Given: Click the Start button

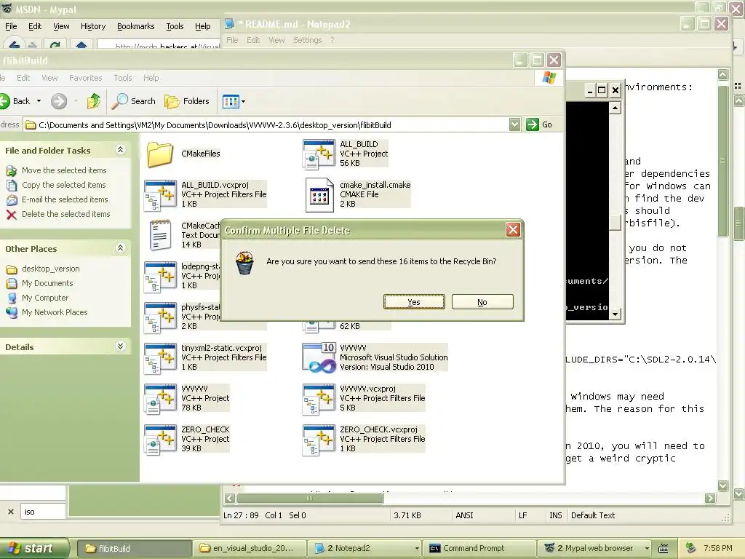Looking at the screenshot, I should click(34, 548).
